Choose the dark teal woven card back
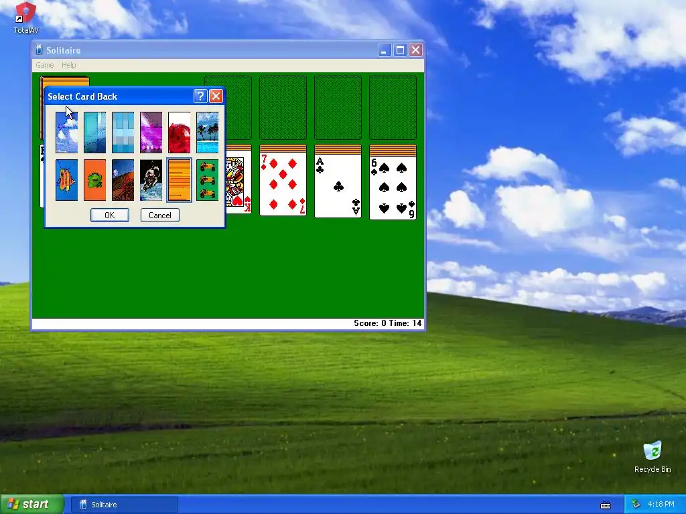This screenshot has height=514, width=686. tap(94, 133)
